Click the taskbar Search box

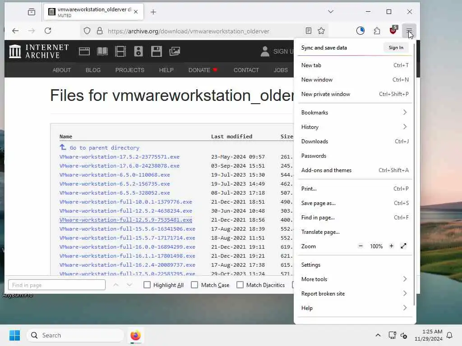pyautogui.click(x=75, y=335)
